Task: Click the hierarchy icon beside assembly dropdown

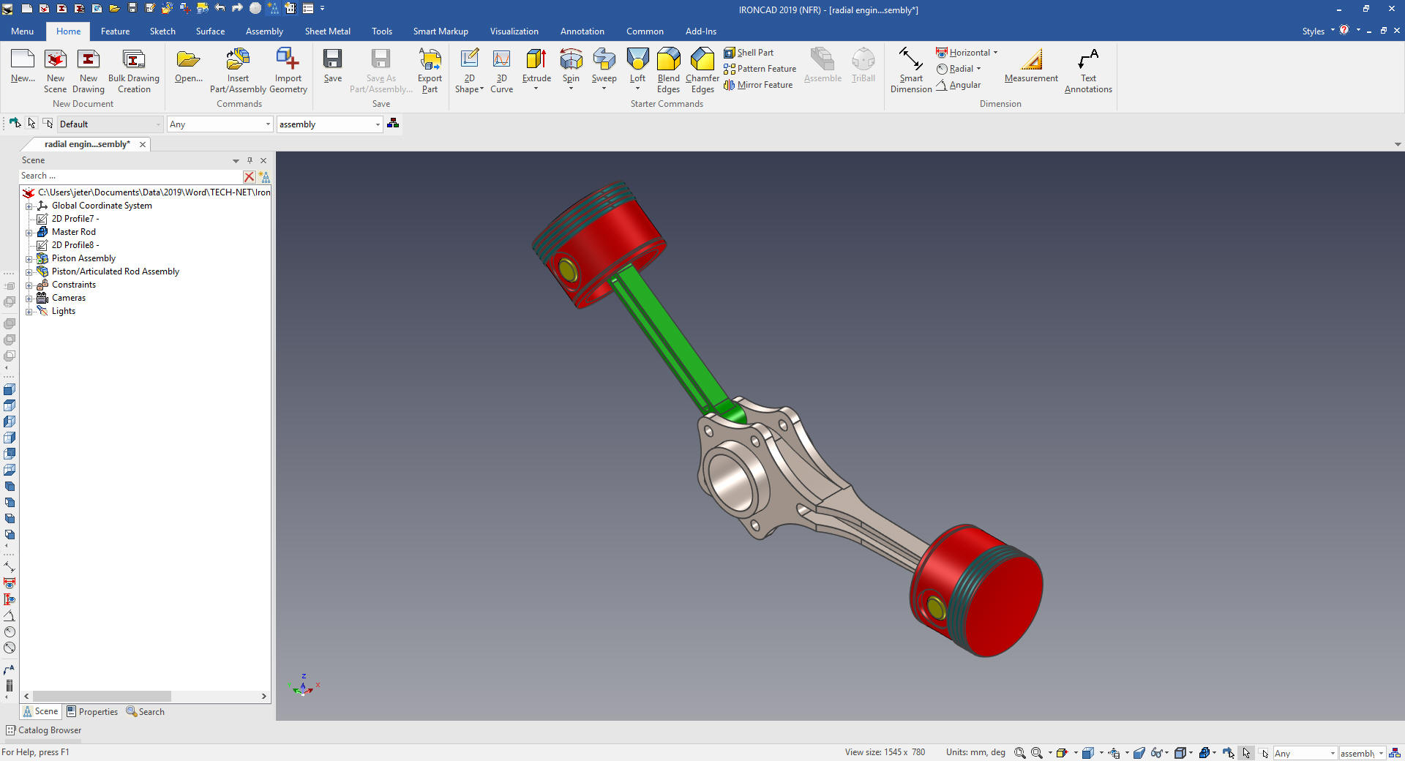Action: [393, 124]
